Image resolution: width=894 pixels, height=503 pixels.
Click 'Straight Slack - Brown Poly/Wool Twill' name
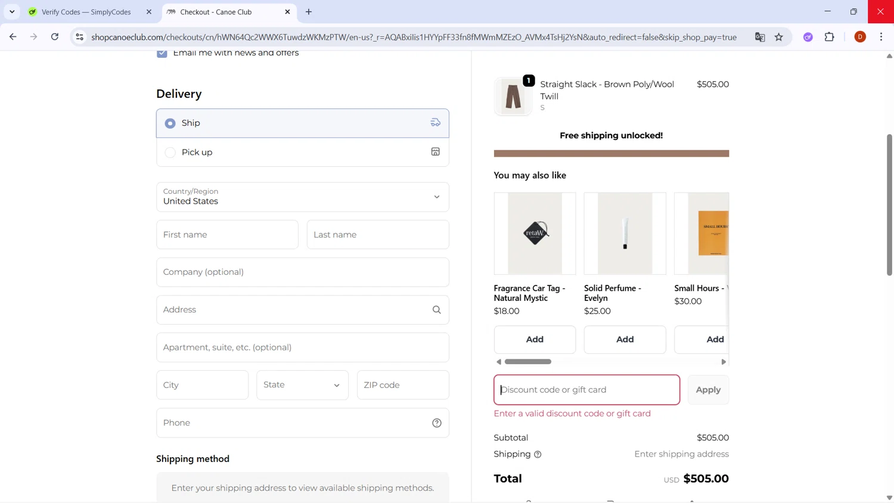pyautogui.click(x=607, y=90)
